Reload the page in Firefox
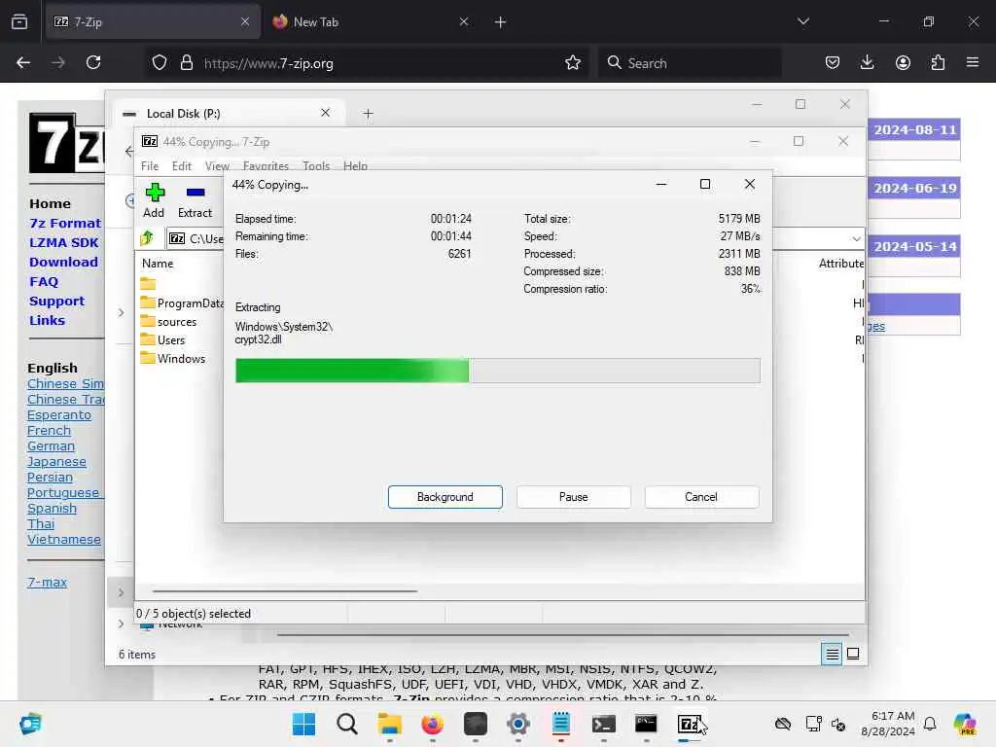The width and height of the screenshot is (996, 747). pyautogui.click(x=93, y=62)
